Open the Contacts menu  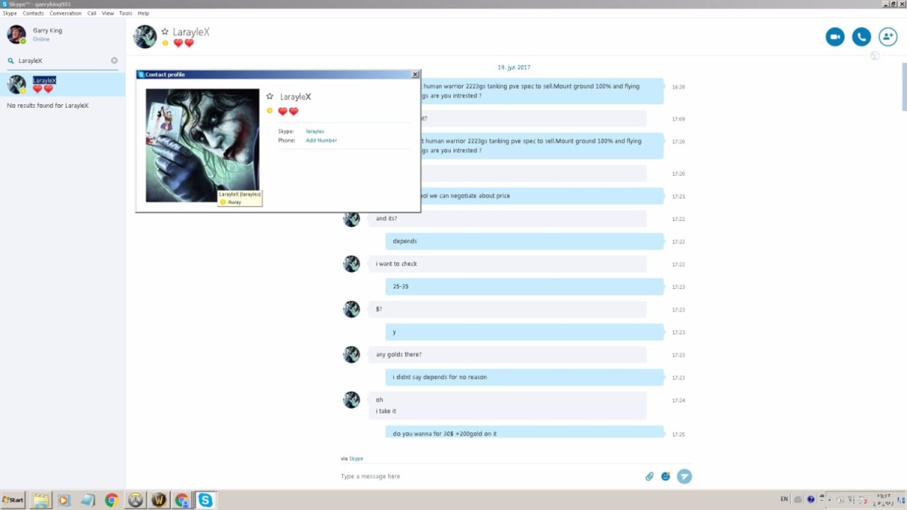33,13
